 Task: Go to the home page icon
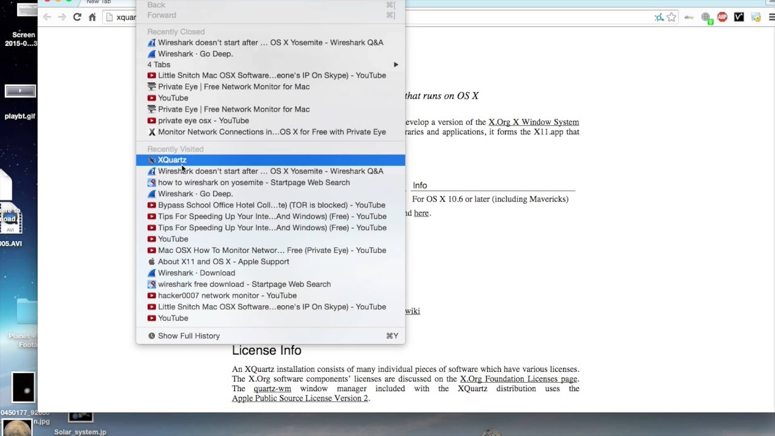pos(92,17)
